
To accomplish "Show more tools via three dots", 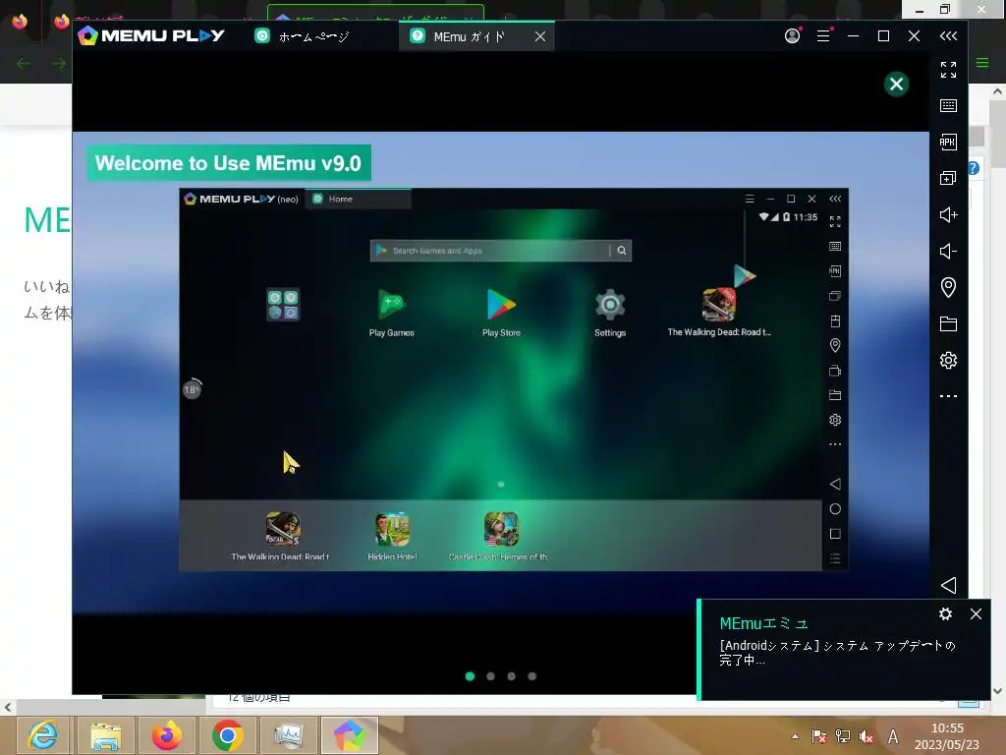I will 948,396.
